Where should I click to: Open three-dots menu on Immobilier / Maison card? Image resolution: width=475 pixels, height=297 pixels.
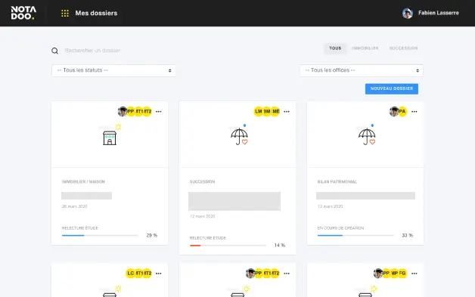pos(158,112)
